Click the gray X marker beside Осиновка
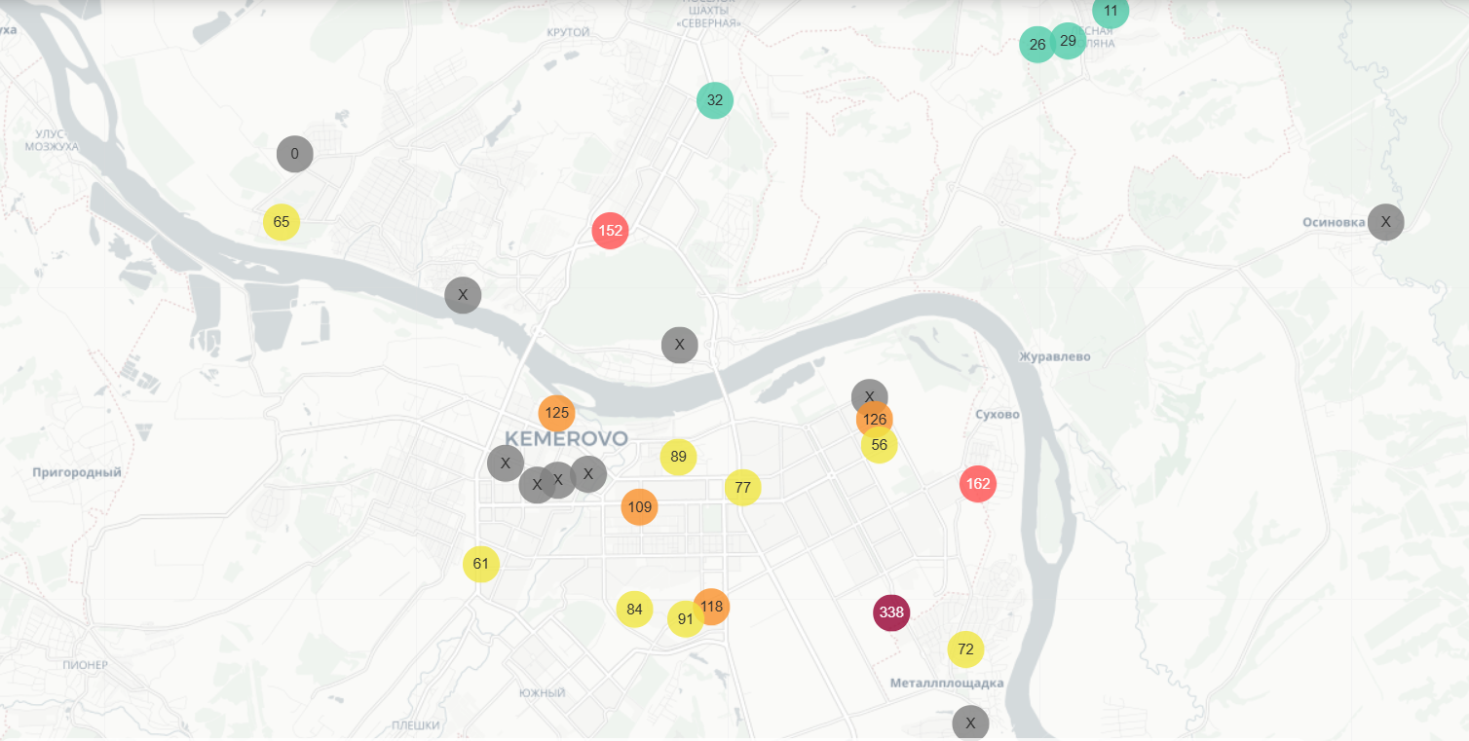The height and width of the screenshot is (741, 1469). [x=1385, y=222]
